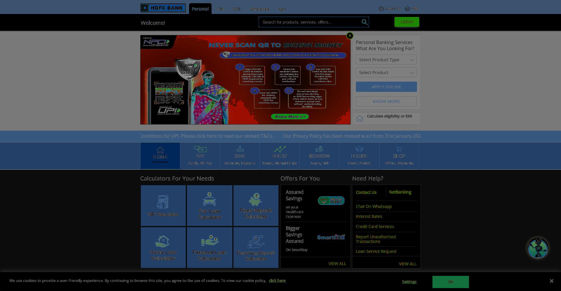Click the SmartBuy offer logo

tap(331, 237)
